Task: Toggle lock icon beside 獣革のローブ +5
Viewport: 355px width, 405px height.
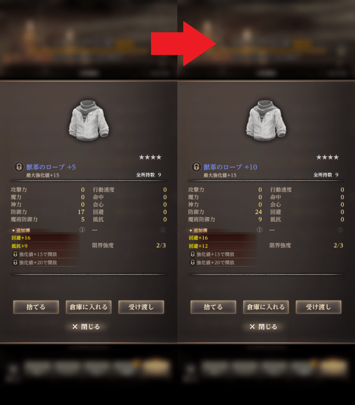Action: coord(19,167)
